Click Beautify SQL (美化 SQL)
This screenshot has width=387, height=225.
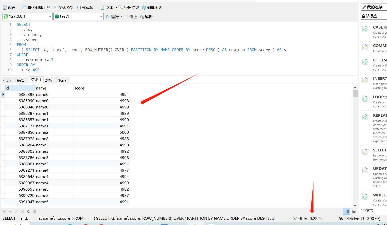pyautogui.click(x=64, y=8)
